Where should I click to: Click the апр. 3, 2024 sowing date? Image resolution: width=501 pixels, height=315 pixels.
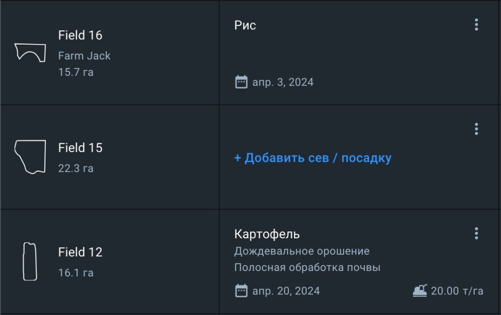(283, 82)
